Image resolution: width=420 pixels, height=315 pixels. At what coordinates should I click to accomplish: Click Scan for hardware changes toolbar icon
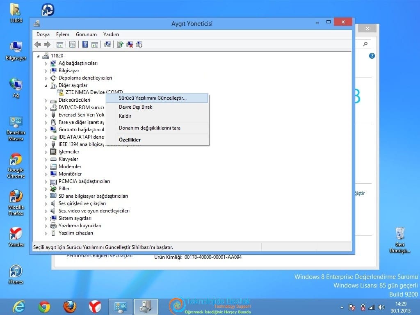[107, 44]
